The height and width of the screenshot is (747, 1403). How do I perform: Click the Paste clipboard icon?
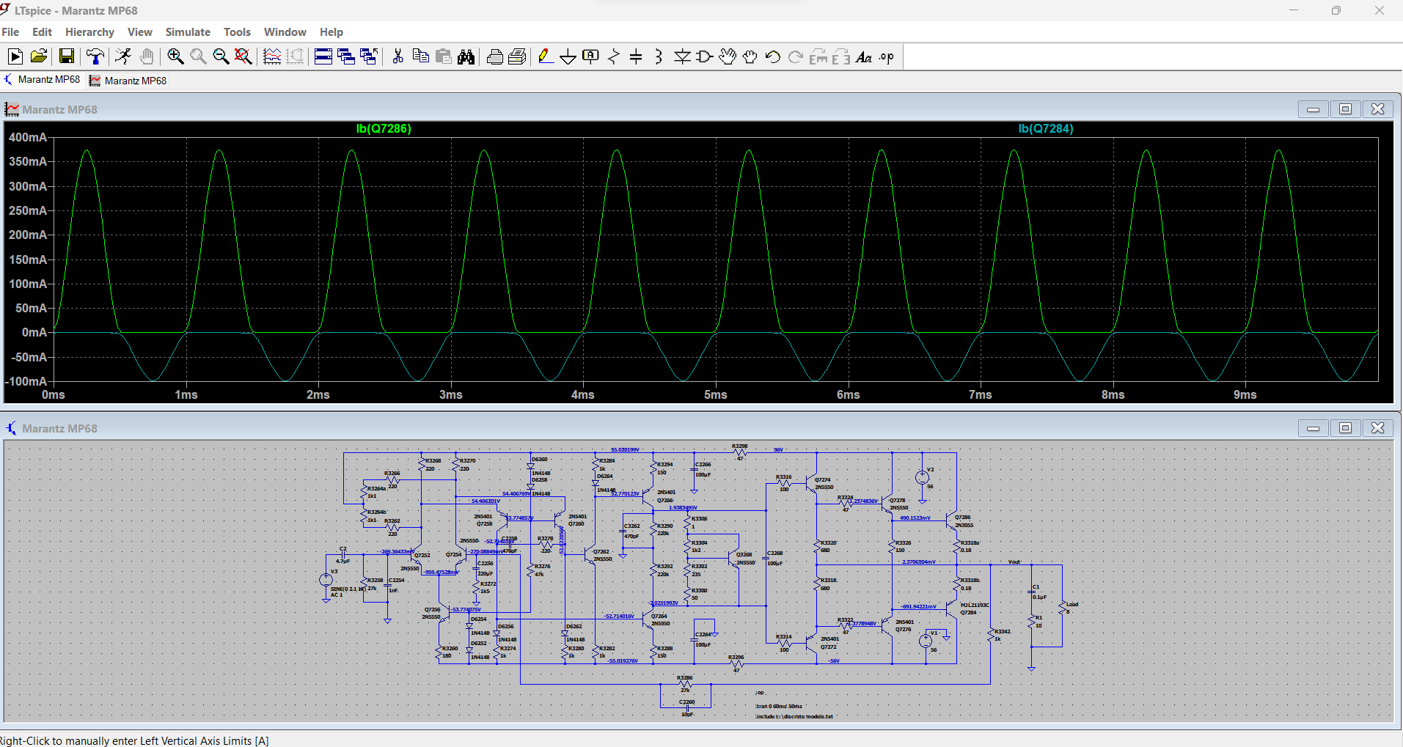pyautogui.click(x=444, y=57)
